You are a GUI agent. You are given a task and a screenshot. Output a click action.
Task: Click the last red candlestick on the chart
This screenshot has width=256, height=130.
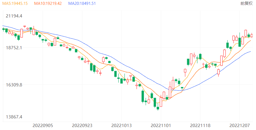point(252,36)
